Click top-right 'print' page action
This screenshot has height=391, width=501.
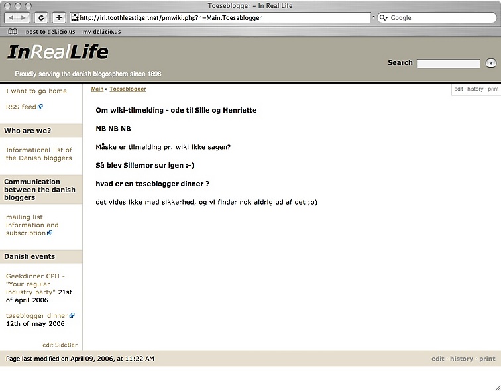pyautogui.click(x=493, y=89)
